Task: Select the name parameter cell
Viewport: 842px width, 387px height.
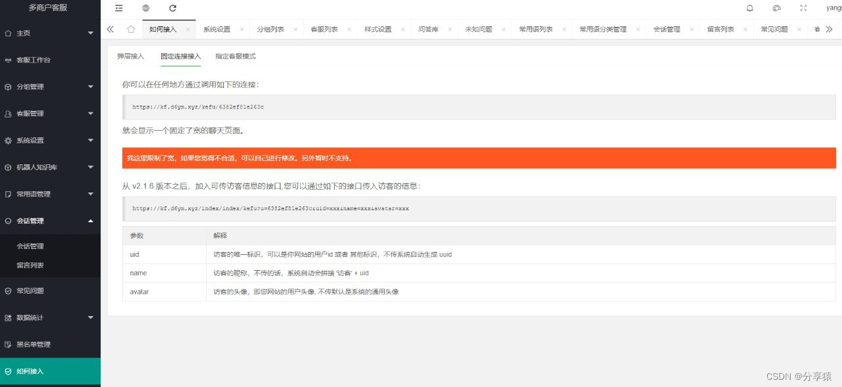Action: [164, 273]
